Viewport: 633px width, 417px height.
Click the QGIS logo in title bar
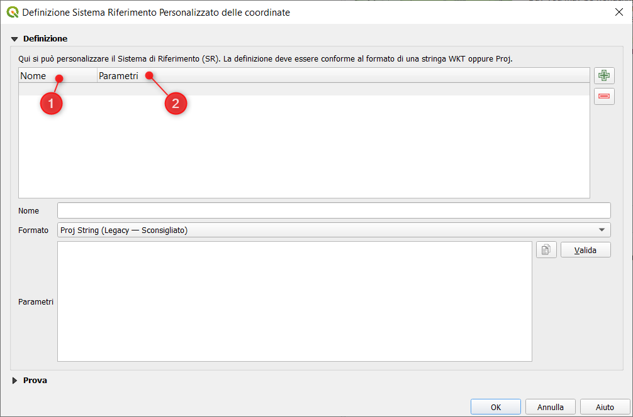[x=12, y=12]
